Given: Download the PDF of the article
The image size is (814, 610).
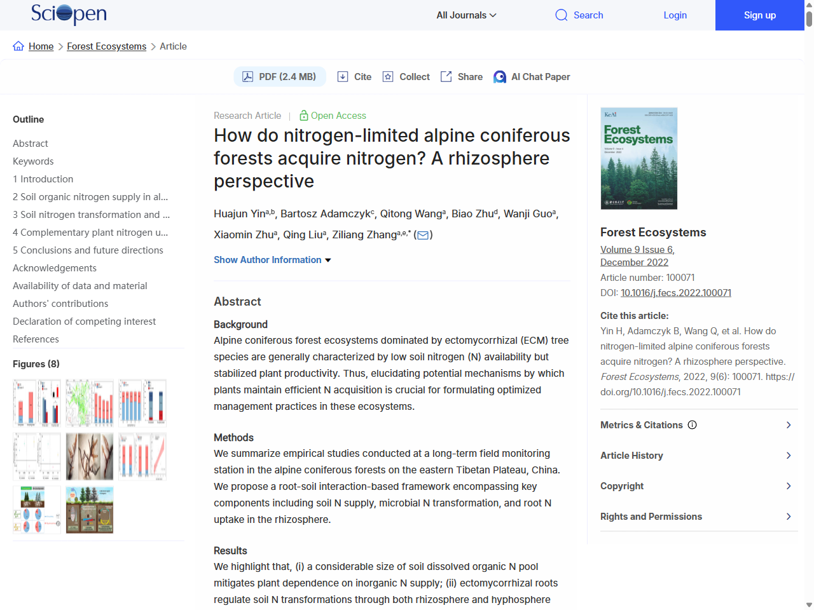Looking at the screenshot, I should [280, 76].
